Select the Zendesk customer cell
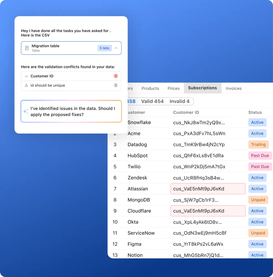Screen dimensions: 273x277 pyautogui.click(x=137, y=178)
